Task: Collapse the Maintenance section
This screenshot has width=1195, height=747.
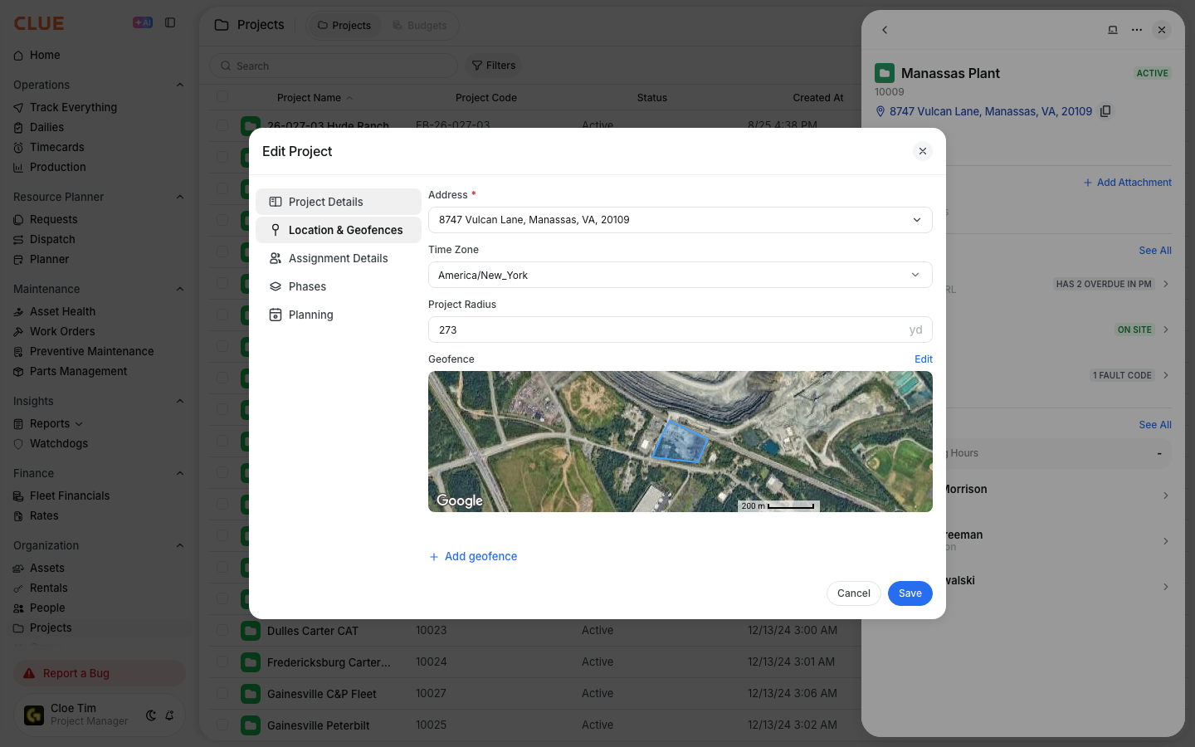Action: pyautogui.click(x=180, y=289)
